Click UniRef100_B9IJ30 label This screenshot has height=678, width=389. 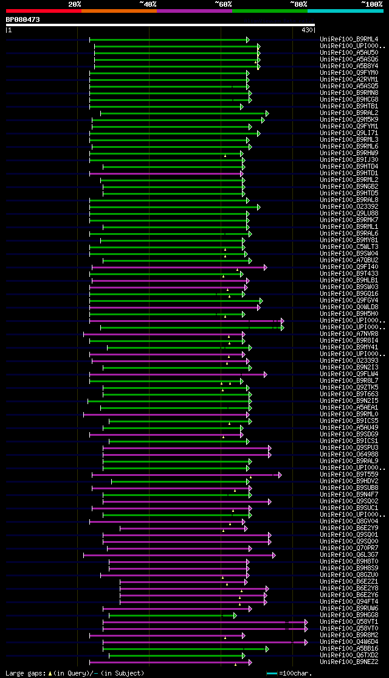(349, 160)
